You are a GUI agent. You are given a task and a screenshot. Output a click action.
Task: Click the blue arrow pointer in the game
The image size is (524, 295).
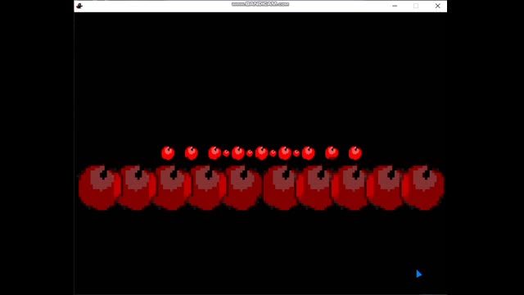tap(418, 274)
